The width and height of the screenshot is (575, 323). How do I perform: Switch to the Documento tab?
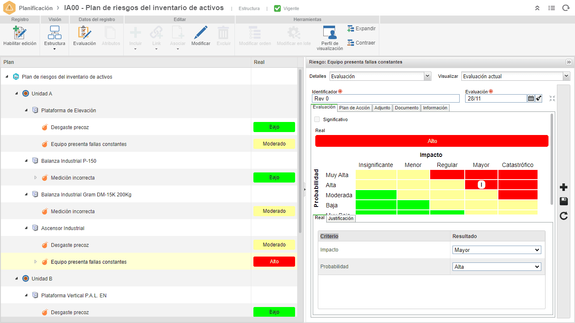tap(407, 108)
